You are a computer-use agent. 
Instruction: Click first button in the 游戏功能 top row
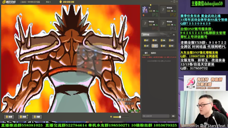point(146,40)
